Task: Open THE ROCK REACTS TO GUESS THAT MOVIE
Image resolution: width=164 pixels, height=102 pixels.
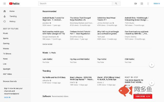Action: (134, 81)
